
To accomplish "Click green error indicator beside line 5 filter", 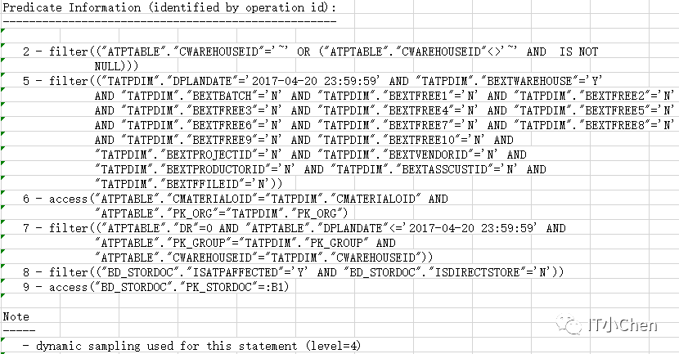I will pyautogui.click(x=4, y=76).
